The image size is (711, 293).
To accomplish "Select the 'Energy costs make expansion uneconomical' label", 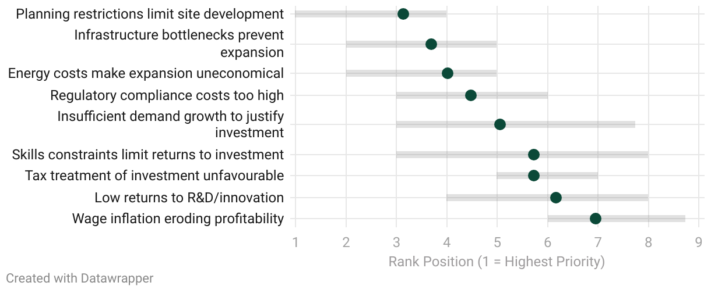I will 146,73.
